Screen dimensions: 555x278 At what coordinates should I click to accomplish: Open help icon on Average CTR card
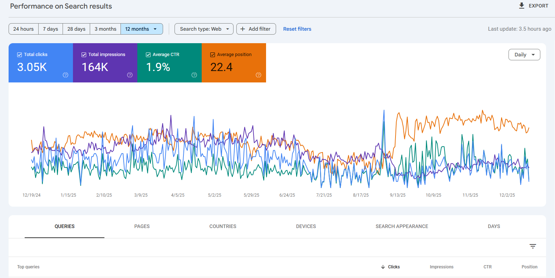tap(194, 75)
